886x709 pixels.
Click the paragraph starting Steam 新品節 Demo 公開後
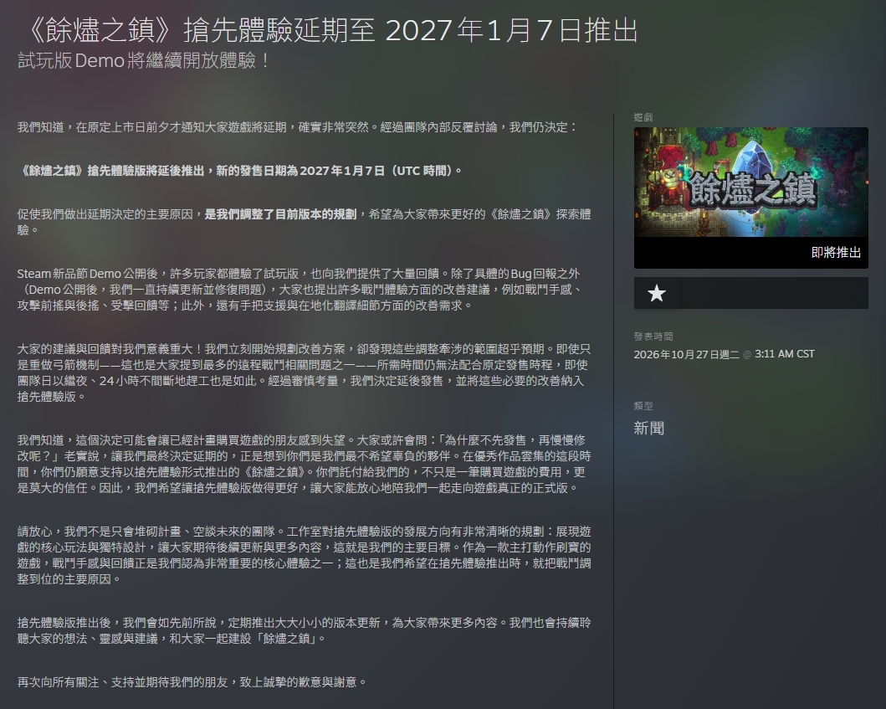pyautogui.click(x=300, y=290)
